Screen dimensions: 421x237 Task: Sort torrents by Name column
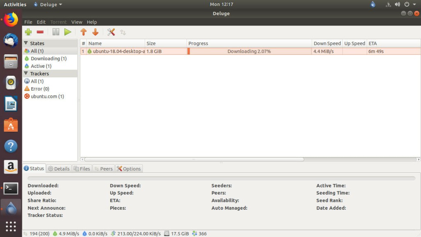(116, 43)
